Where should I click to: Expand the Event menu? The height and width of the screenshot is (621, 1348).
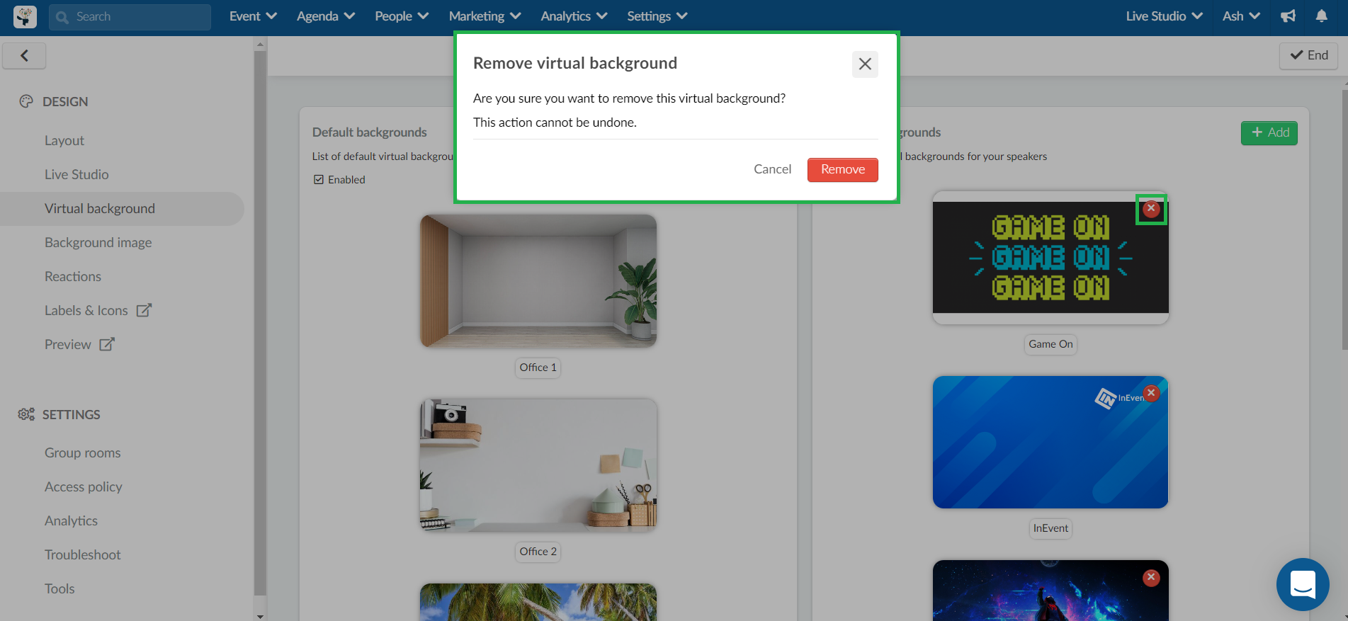point(253,16)
